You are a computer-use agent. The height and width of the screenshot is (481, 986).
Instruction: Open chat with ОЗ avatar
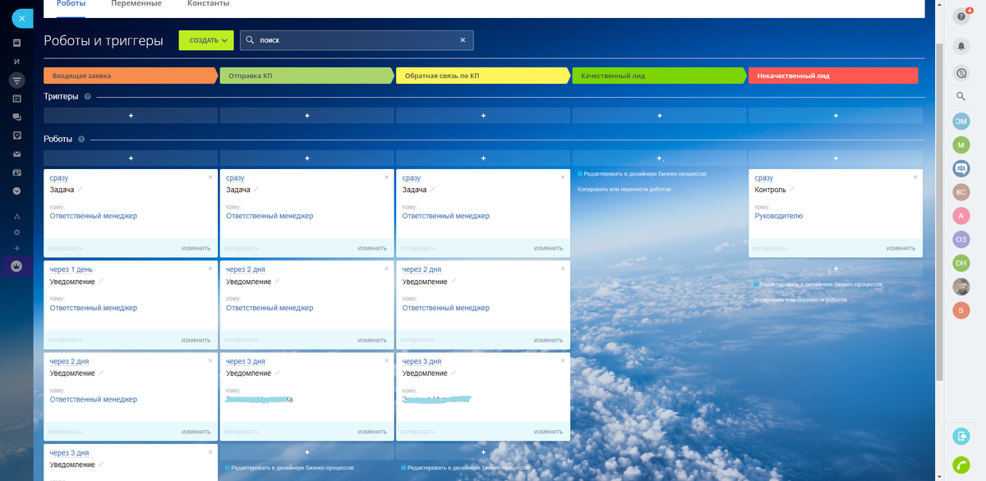pos(961,239)
